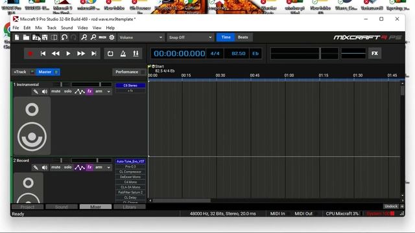Open the File menu
This screenshot has width=415, height=233.
pyautogui.click(x=16, y=28)
